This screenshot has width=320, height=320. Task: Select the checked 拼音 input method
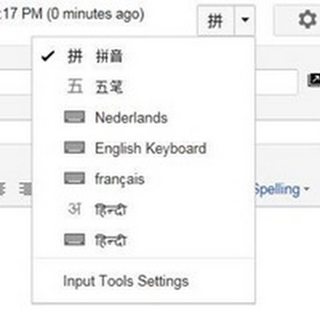(x=109, y=57)
